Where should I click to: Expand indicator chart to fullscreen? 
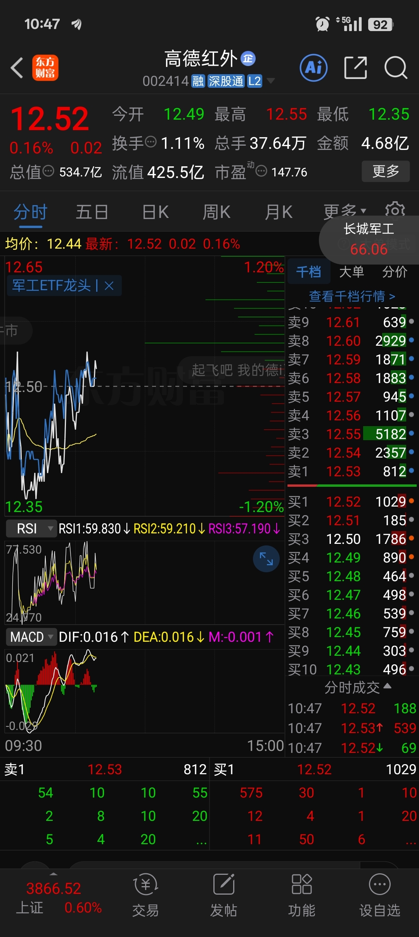point(266,559)
